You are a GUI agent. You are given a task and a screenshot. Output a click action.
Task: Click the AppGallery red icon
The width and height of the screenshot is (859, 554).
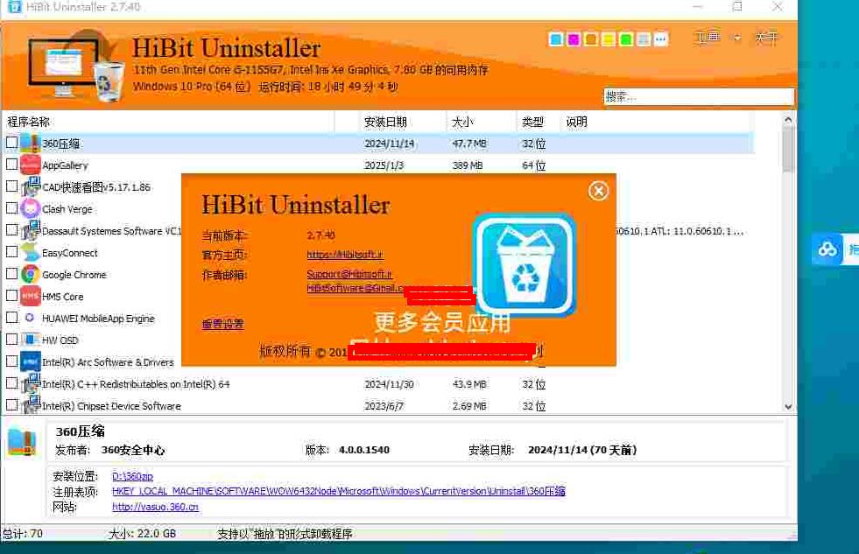(30, 165)
